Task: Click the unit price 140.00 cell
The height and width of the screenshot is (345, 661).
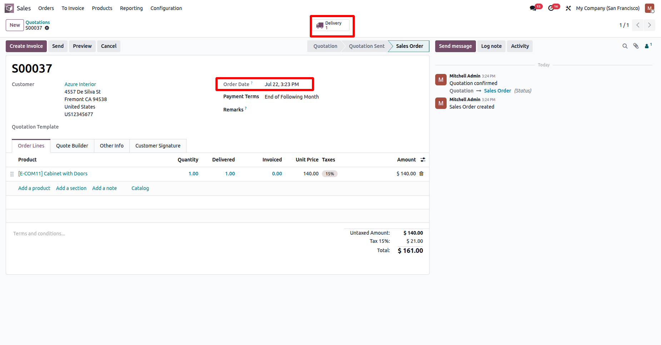Action: [x=311, y=174]
